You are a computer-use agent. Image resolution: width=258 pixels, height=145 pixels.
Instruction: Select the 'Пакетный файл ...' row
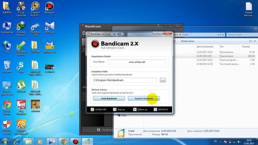215,60
